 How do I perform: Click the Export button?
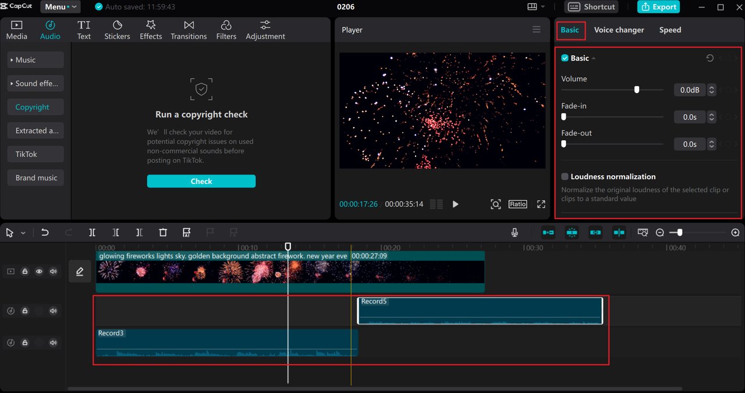659,7
